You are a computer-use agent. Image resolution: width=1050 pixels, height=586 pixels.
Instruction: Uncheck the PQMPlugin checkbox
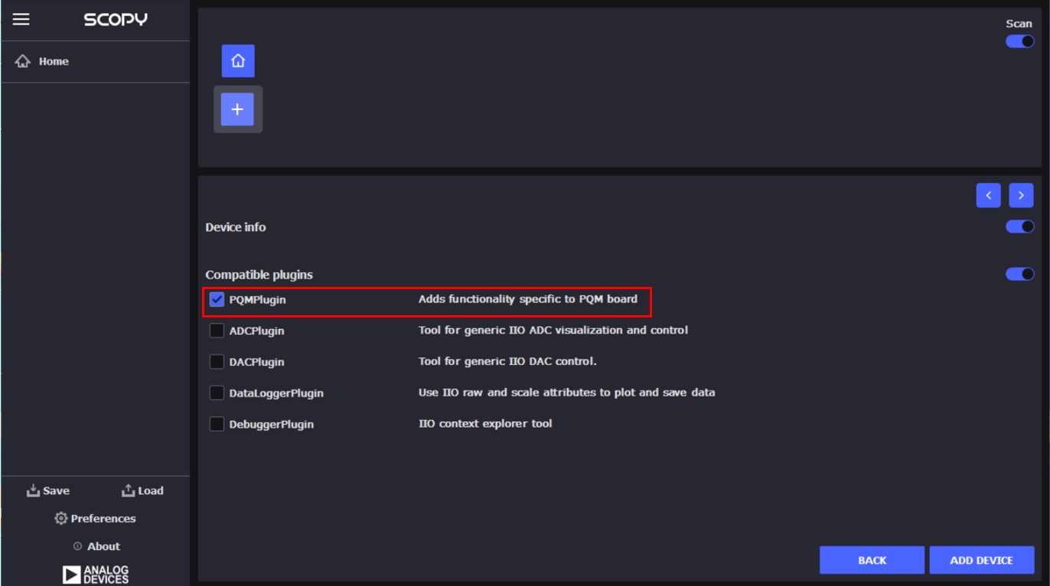217,300
